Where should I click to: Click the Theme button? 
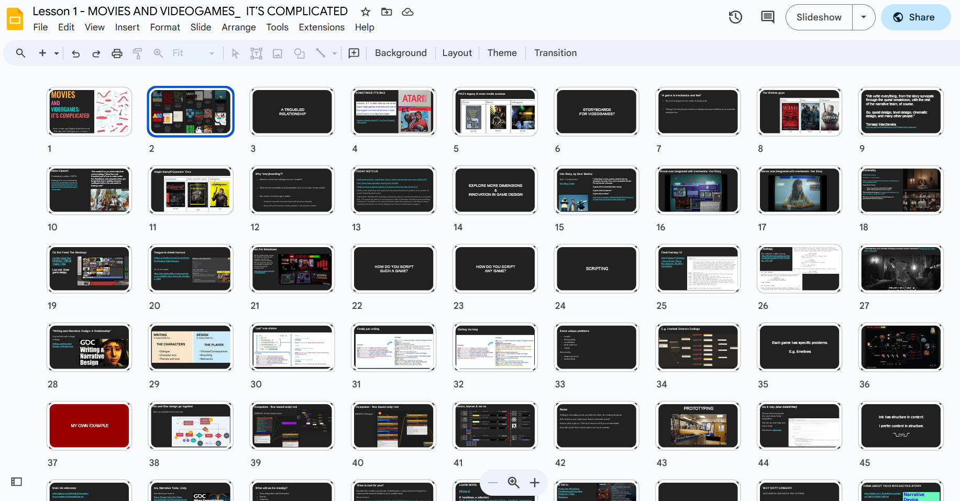click(502, 53)
